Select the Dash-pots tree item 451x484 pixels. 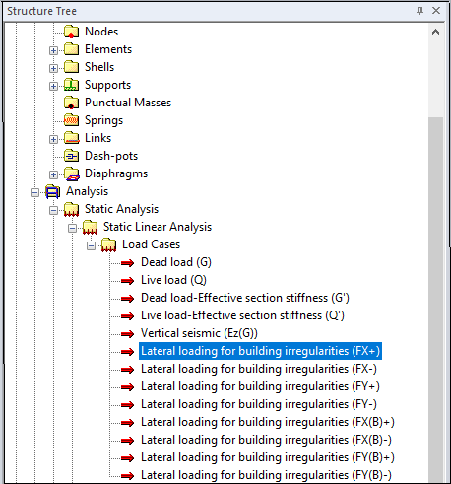[111, 156]
